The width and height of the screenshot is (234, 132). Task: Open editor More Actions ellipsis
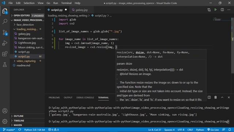229,10
